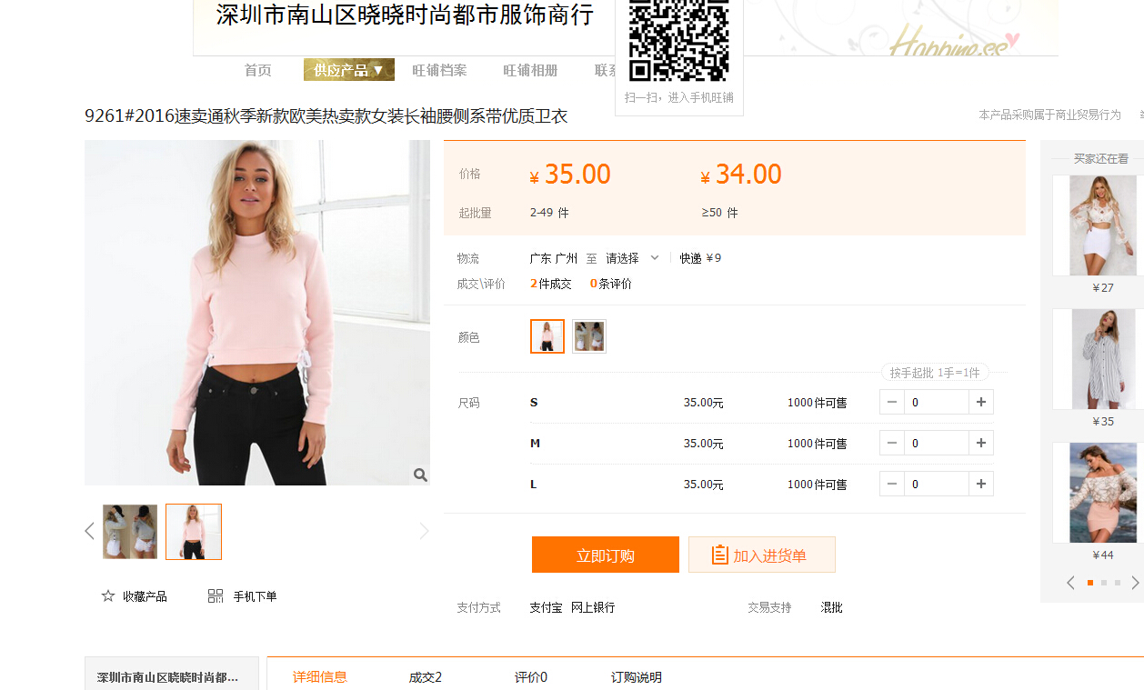This screenshot has height=690, width=1144.
Task: Increase size L quantity with plus button
Action: (981, 484)
